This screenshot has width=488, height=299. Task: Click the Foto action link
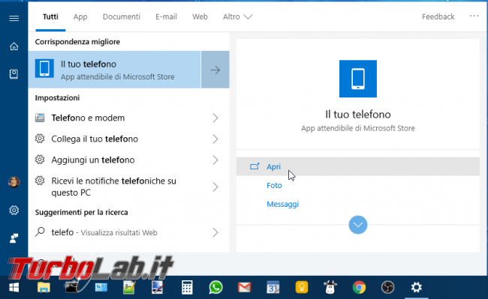[x=274, y=185]
